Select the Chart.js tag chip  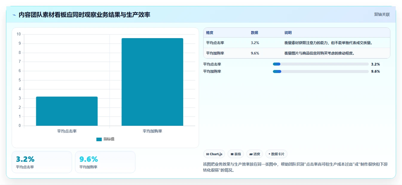(x=214, y=154)
